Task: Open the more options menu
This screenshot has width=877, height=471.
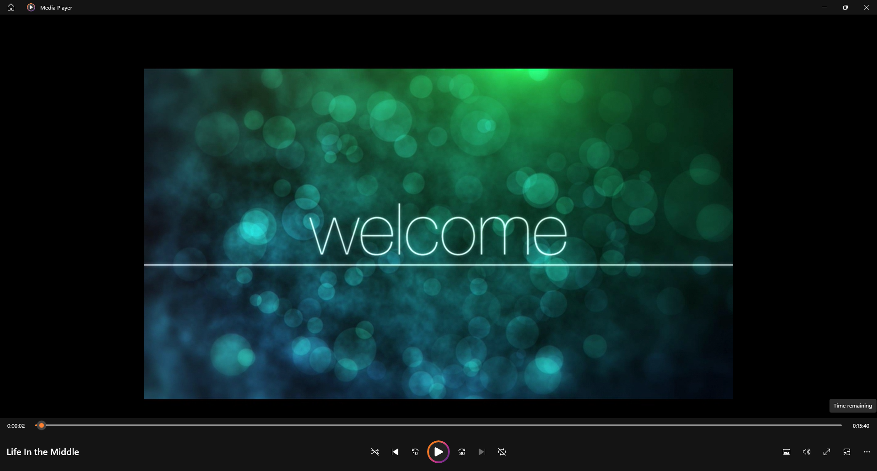Action: [x=867, y=452]
